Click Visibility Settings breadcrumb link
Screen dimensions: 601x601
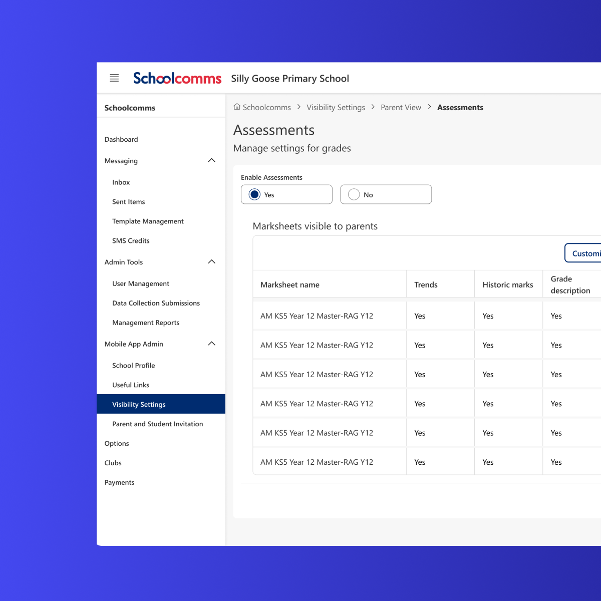tap(336, 108)
